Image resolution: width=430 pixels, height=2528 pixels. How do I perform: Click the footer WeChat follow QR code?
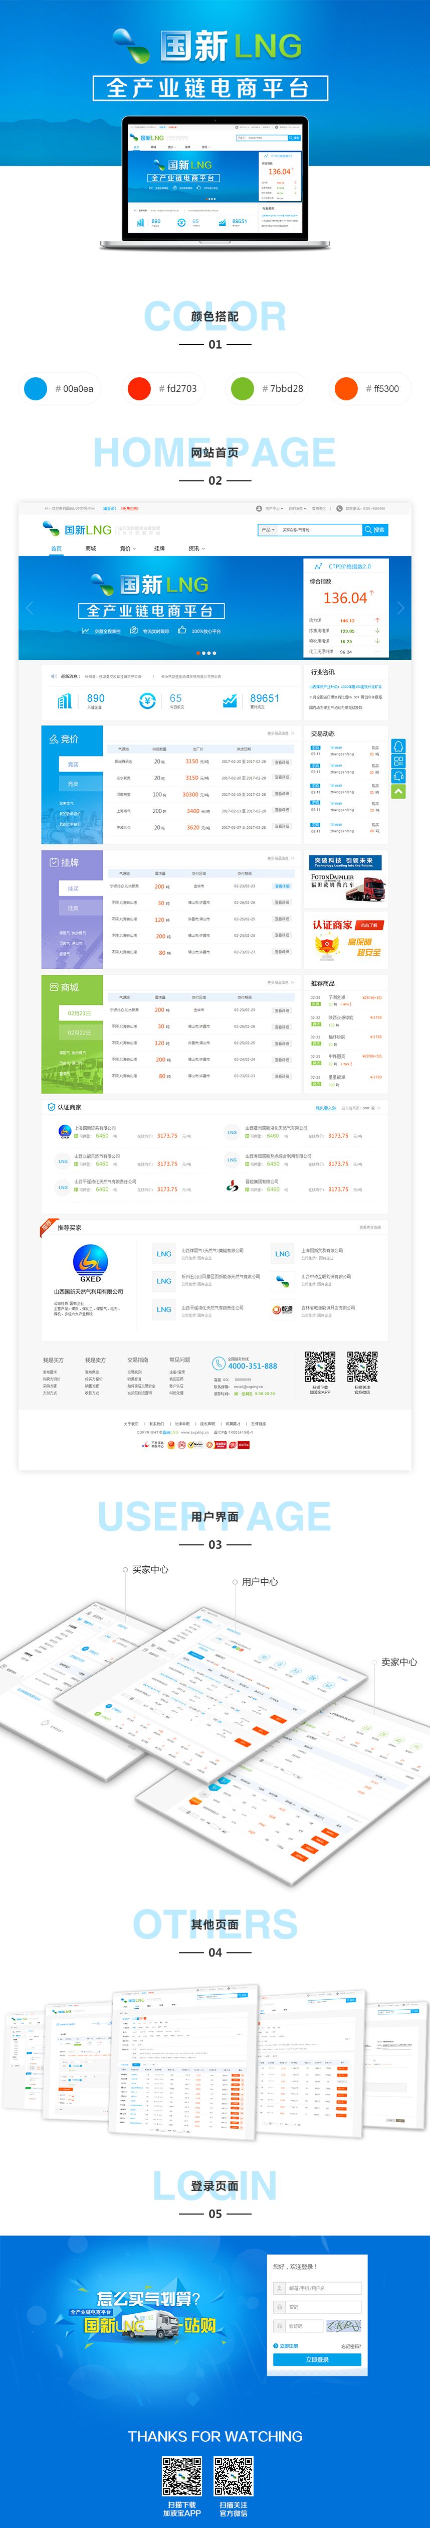pos(361,1366)
